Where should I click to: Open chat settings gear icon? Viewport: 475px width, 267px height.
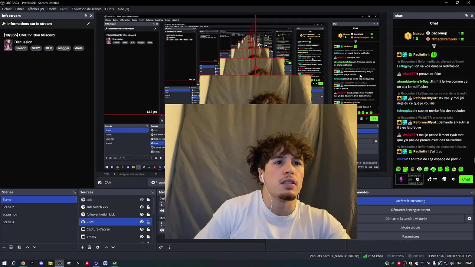coord(453,179)
